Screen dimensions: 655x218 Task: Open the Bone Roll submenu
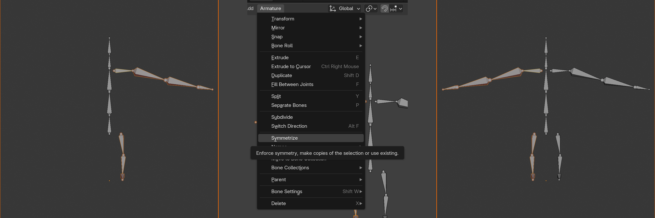(x=311, y=46)
